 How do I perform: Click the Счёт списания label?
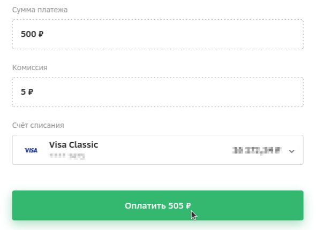coord(38,125)
